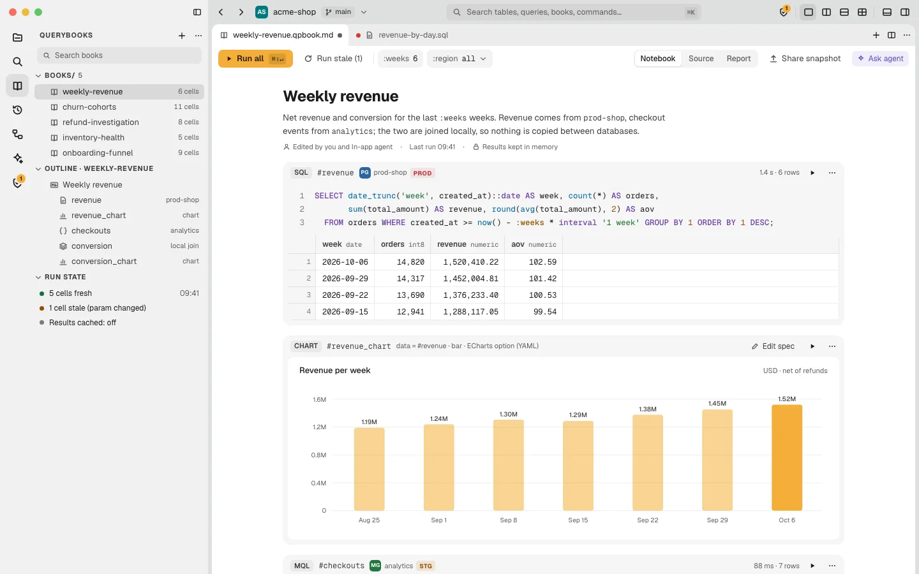Open the connections schema sidebar icon
Screen dimensions: 919x574
pos(18,135)
